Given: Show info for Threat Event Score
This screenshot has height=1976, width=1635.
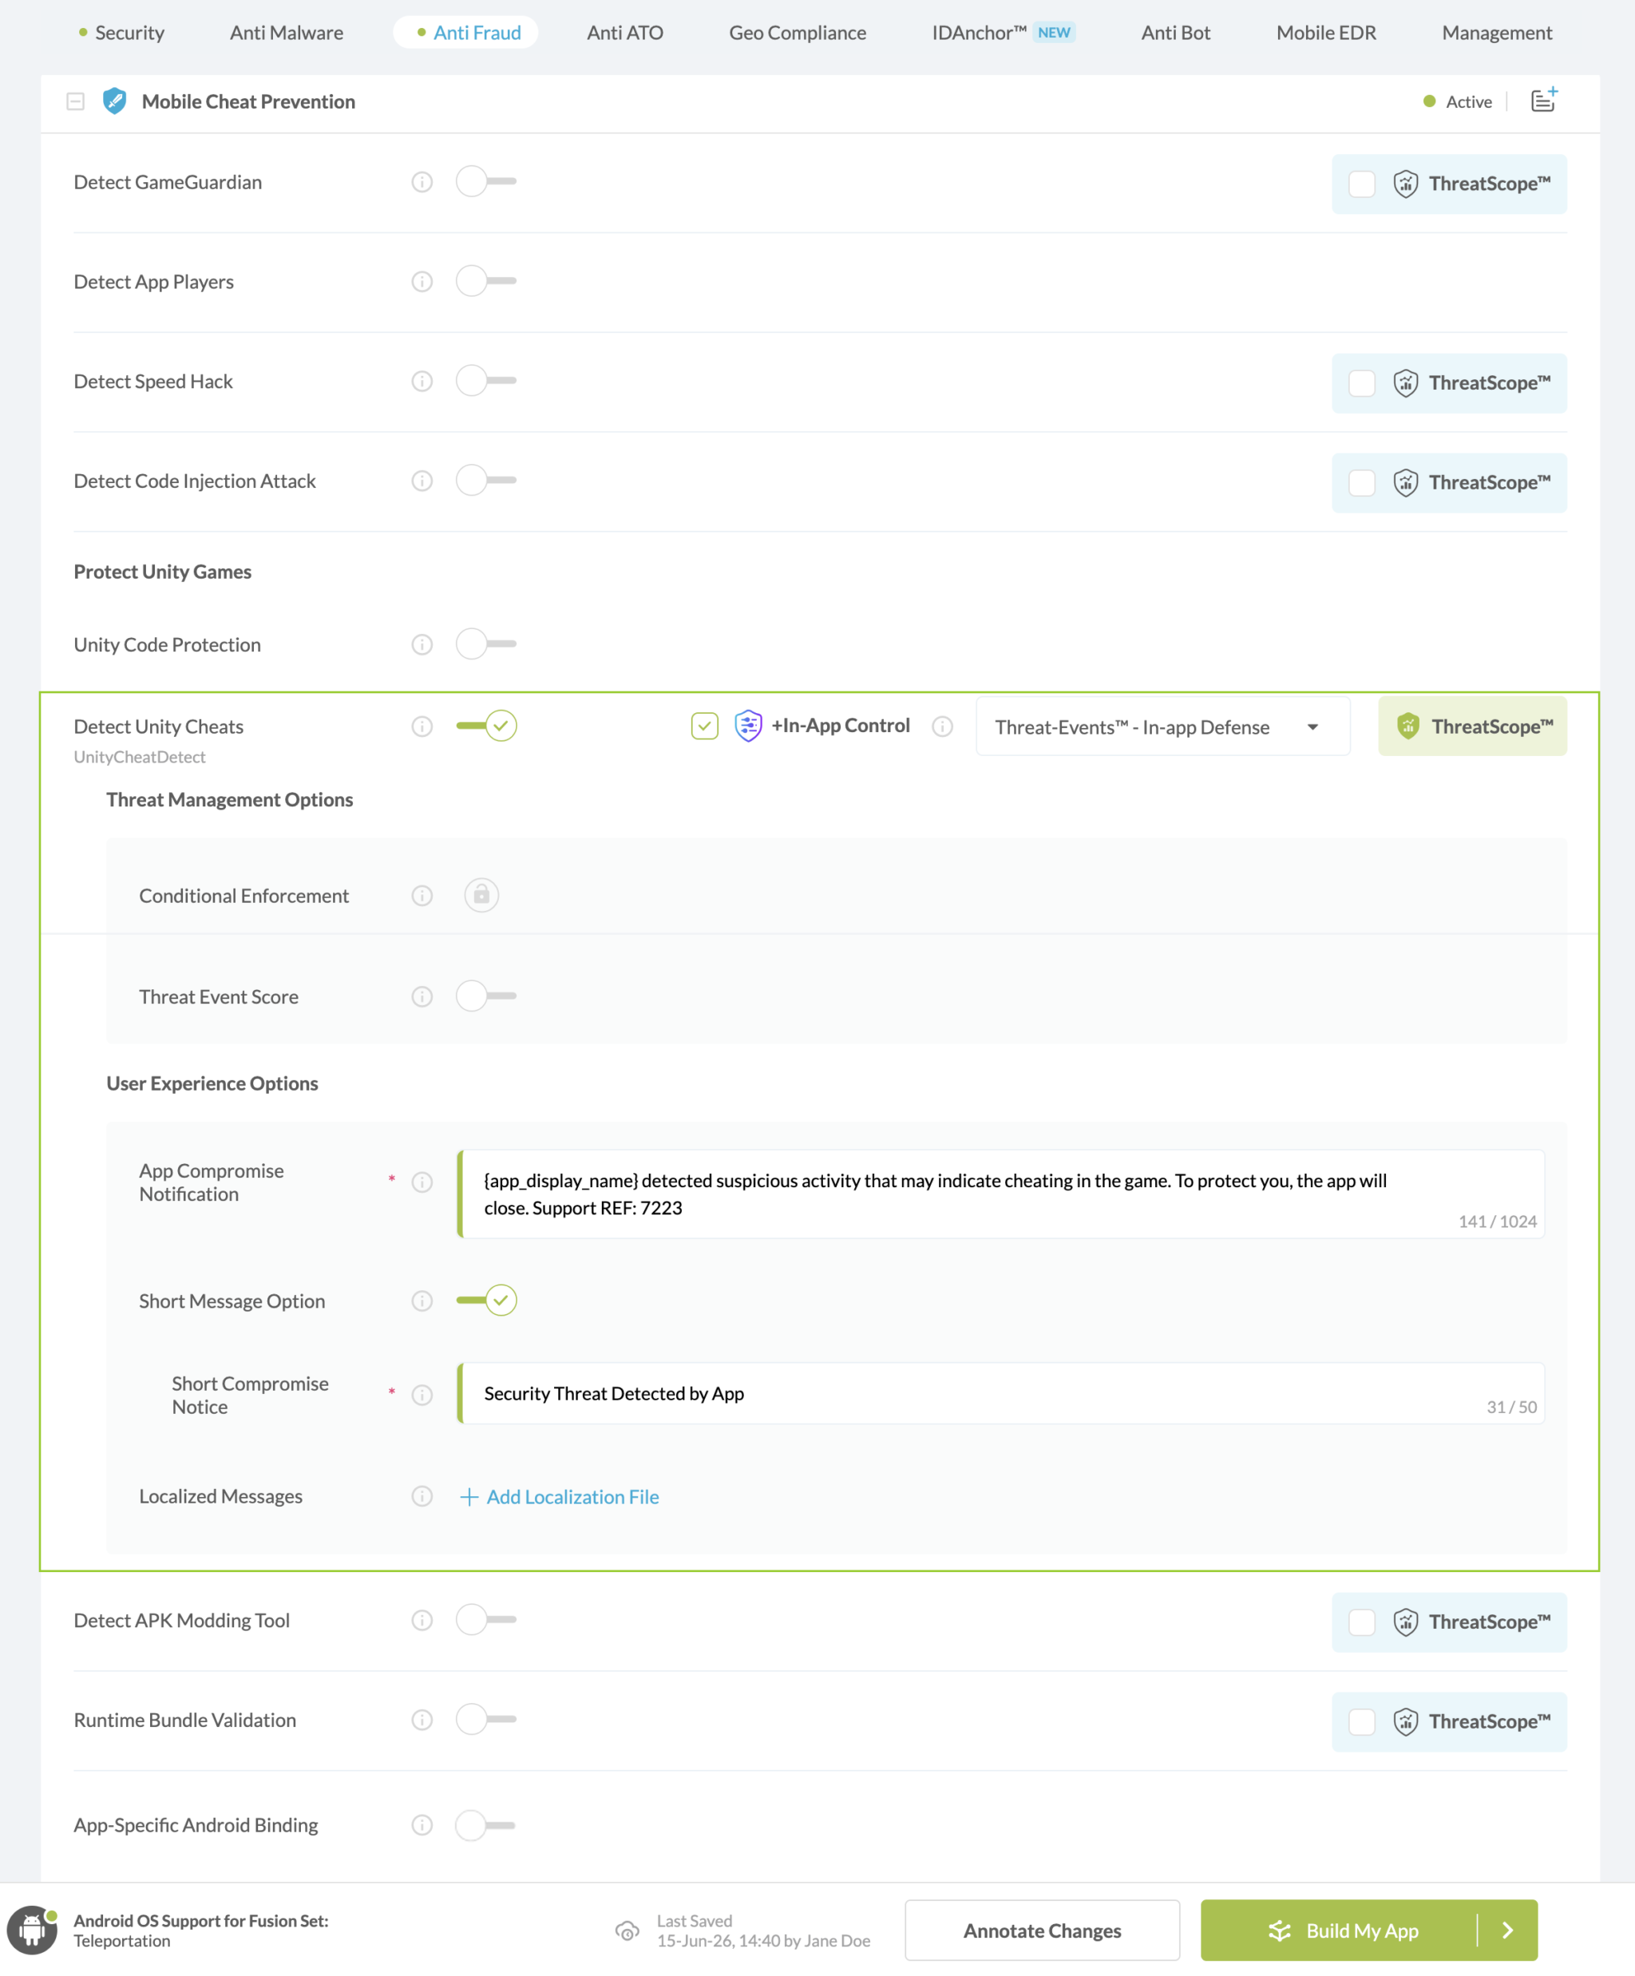Looking at the screenshot, I should tap(422, 996).
